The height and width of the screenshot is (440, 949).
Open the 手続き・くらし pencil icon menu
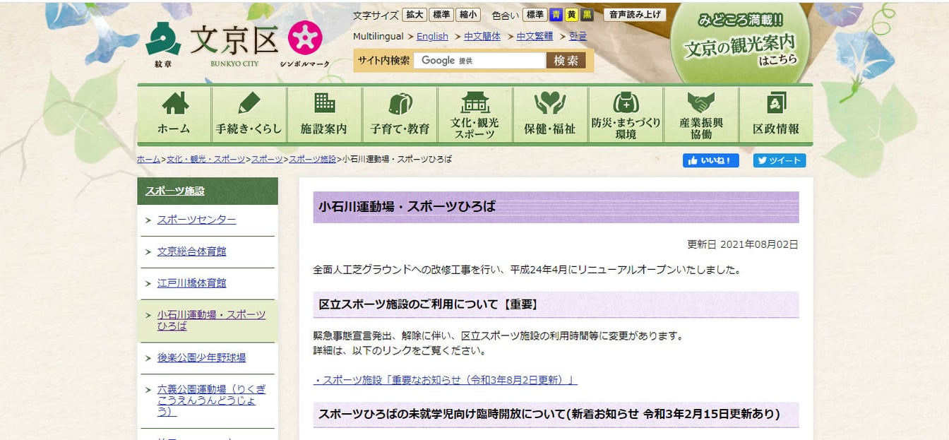(x=249, y=105)
